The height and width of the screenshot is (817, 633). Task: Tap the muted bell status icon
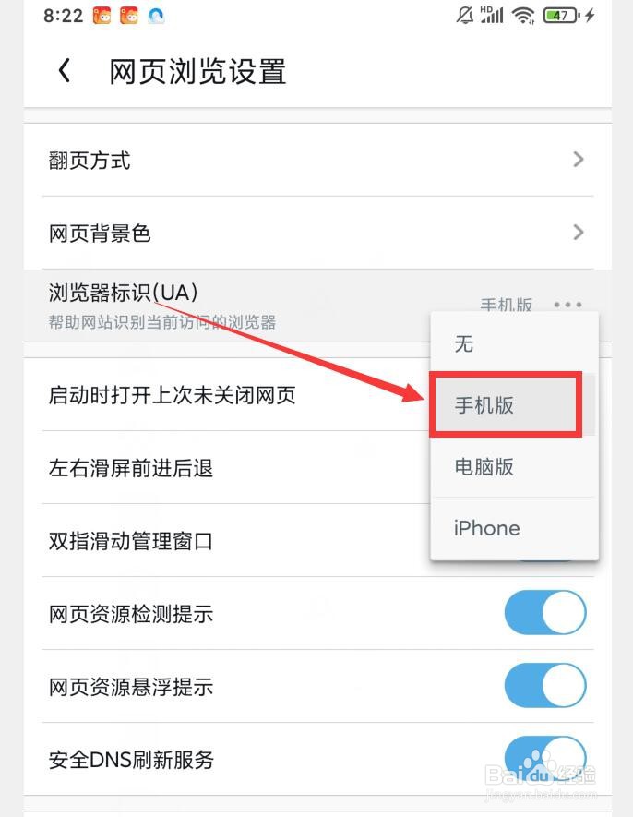pos(465,15)
